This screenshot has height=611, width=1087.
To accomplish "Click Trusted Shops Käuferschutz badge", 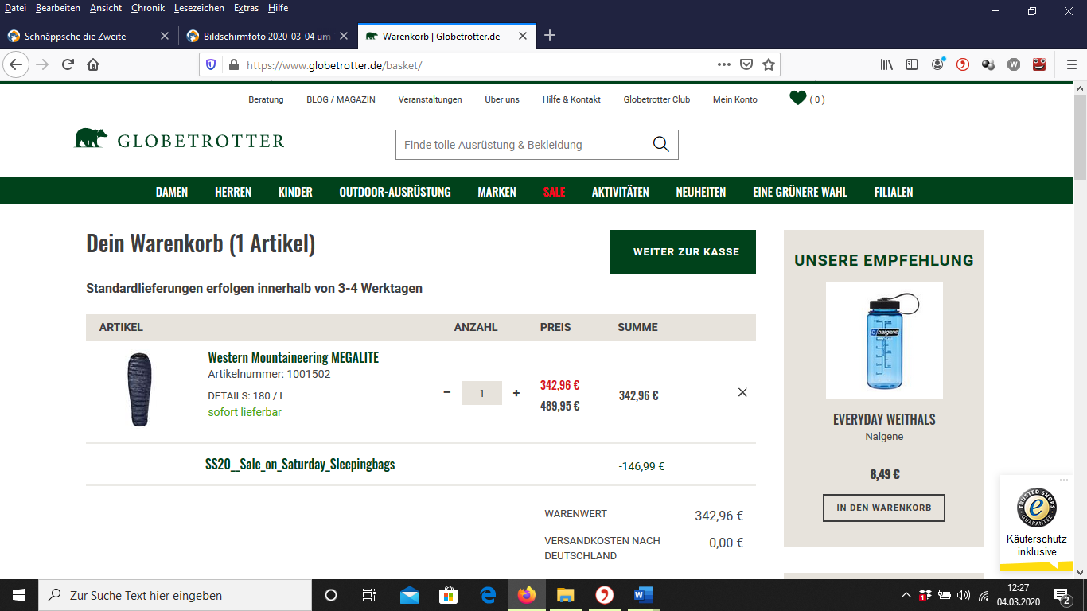I will pos(1037,523).
